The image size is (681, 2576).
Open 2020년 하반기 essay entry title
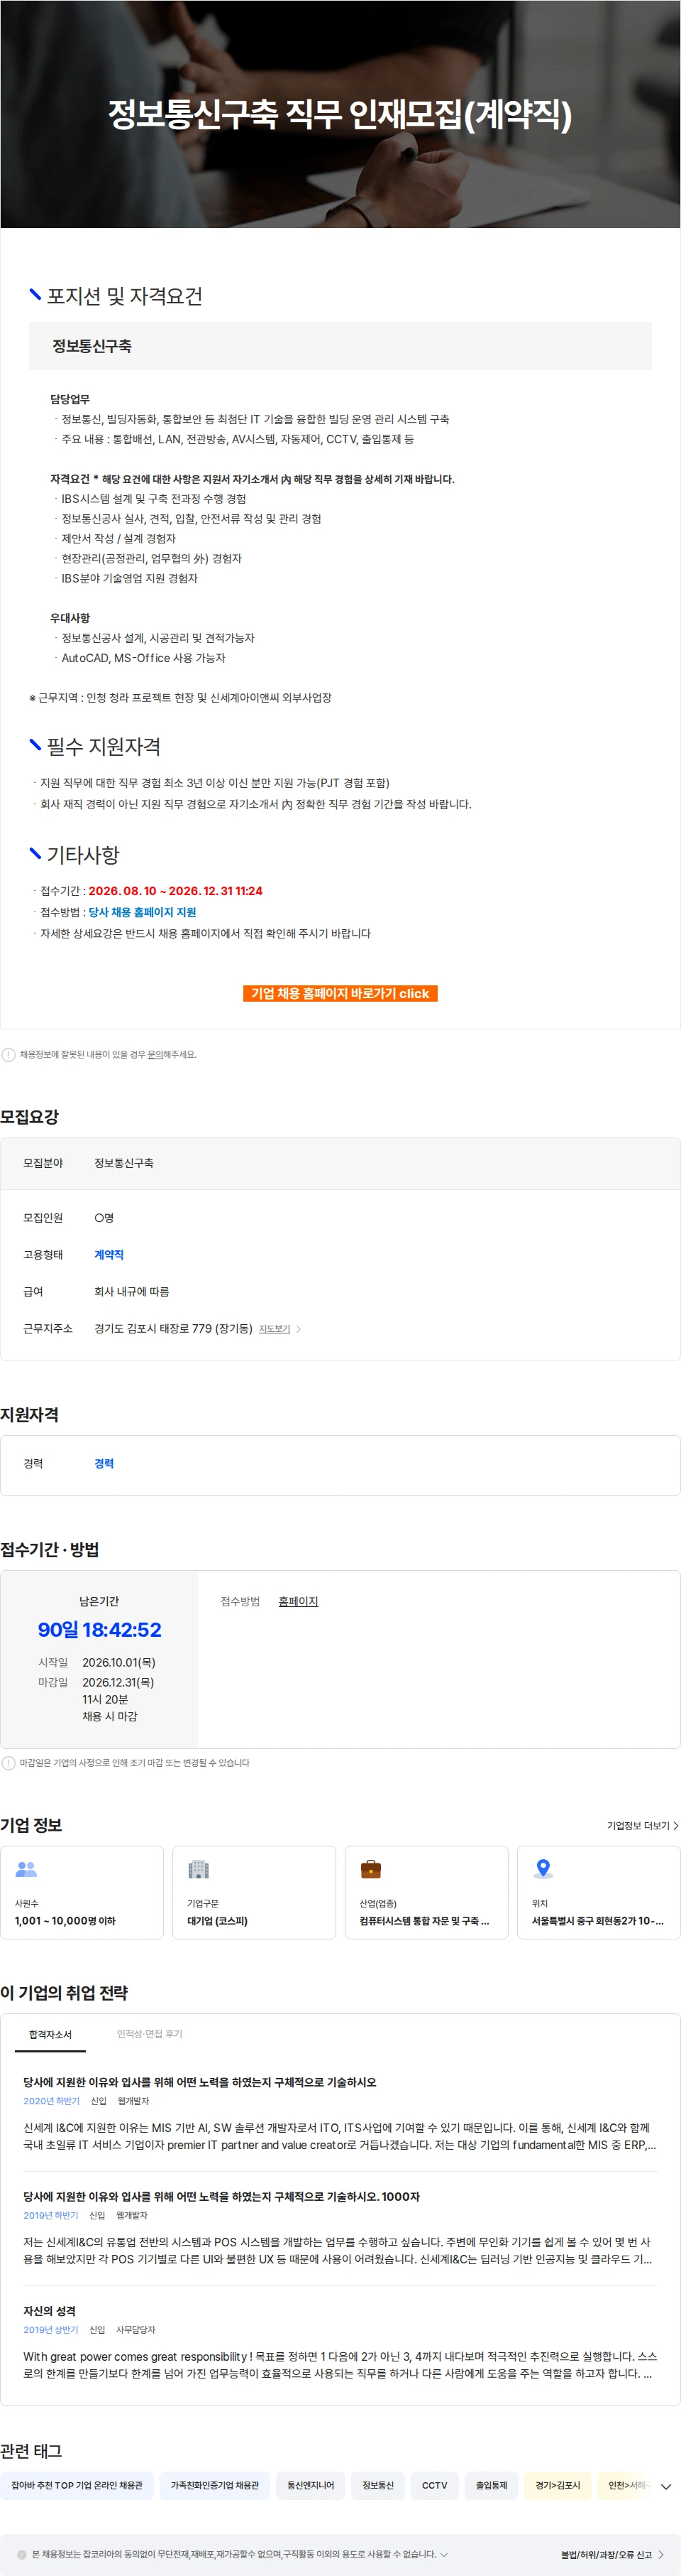pos(200,2082)
